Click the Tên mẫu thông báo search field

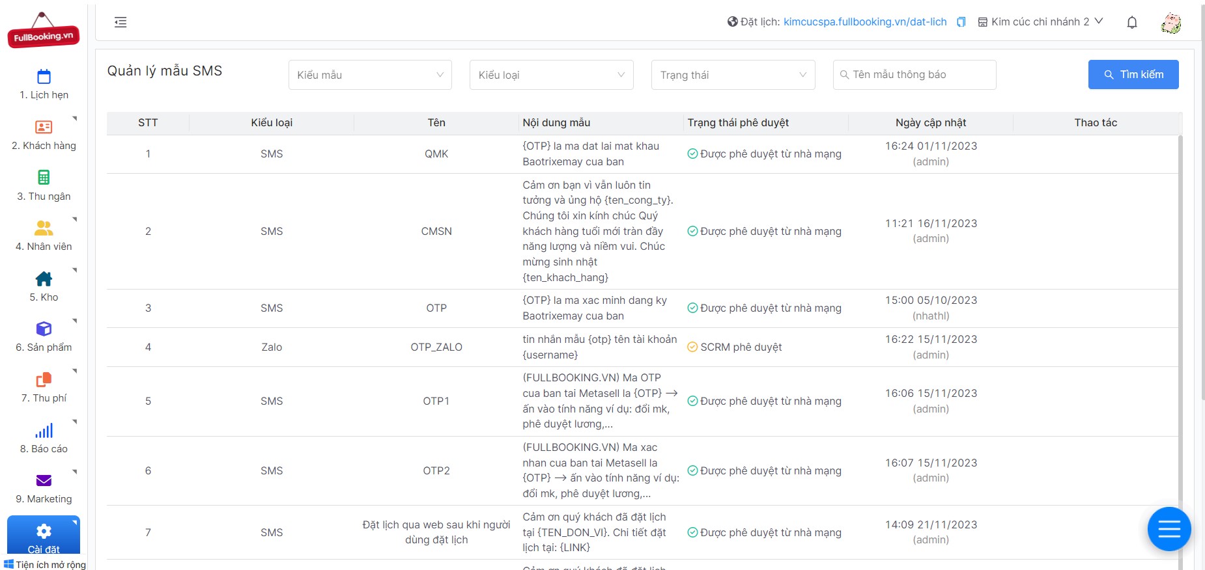pyautogui.click(x=920, y=75)
